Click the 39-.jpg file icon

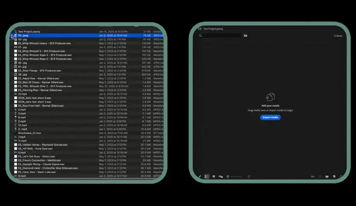(x=16, y=74)
